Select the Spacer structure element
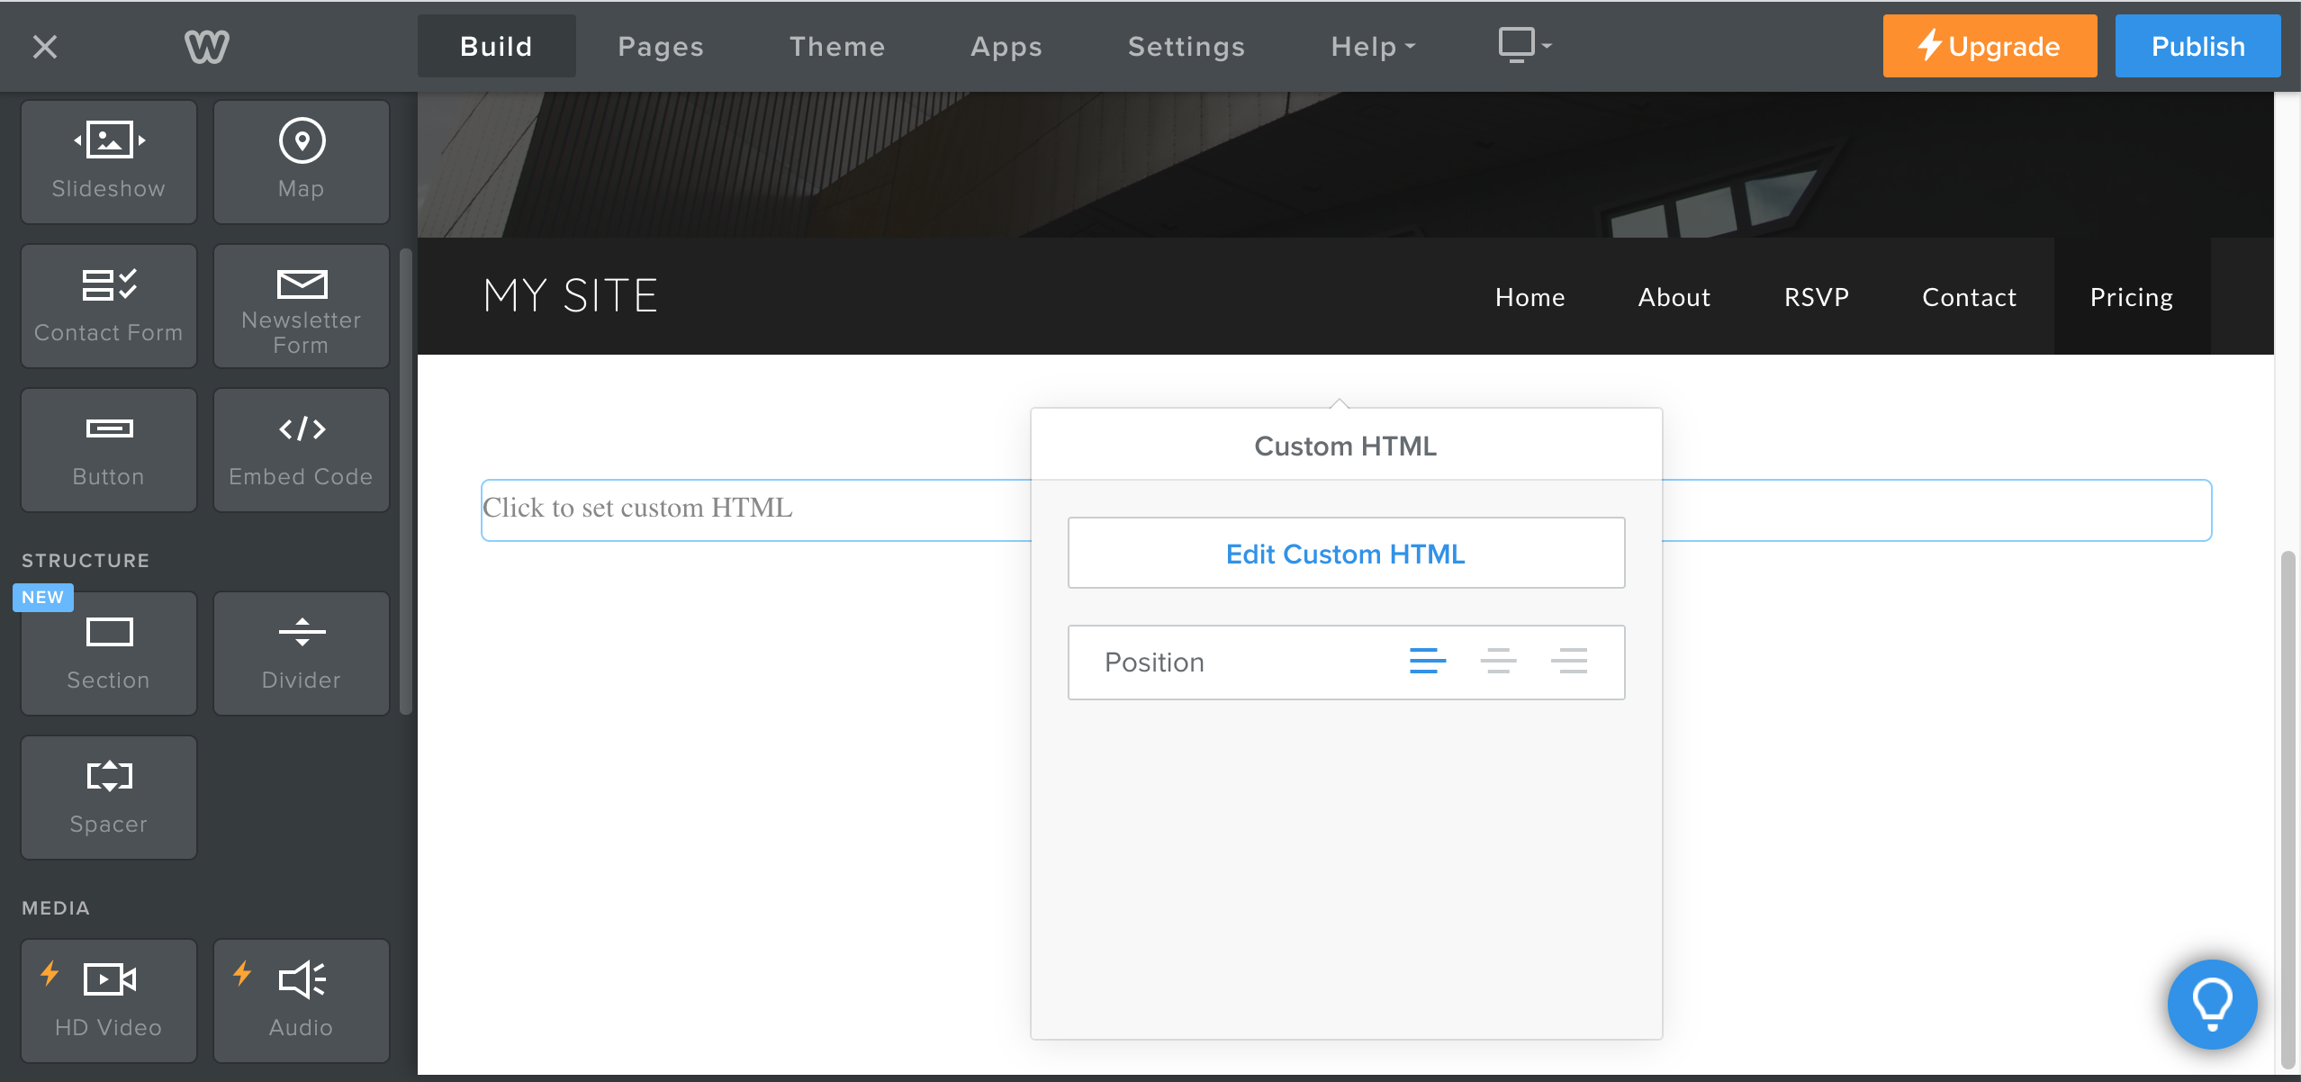This screenshot has width=2301, height=1082. coord(109,798)
